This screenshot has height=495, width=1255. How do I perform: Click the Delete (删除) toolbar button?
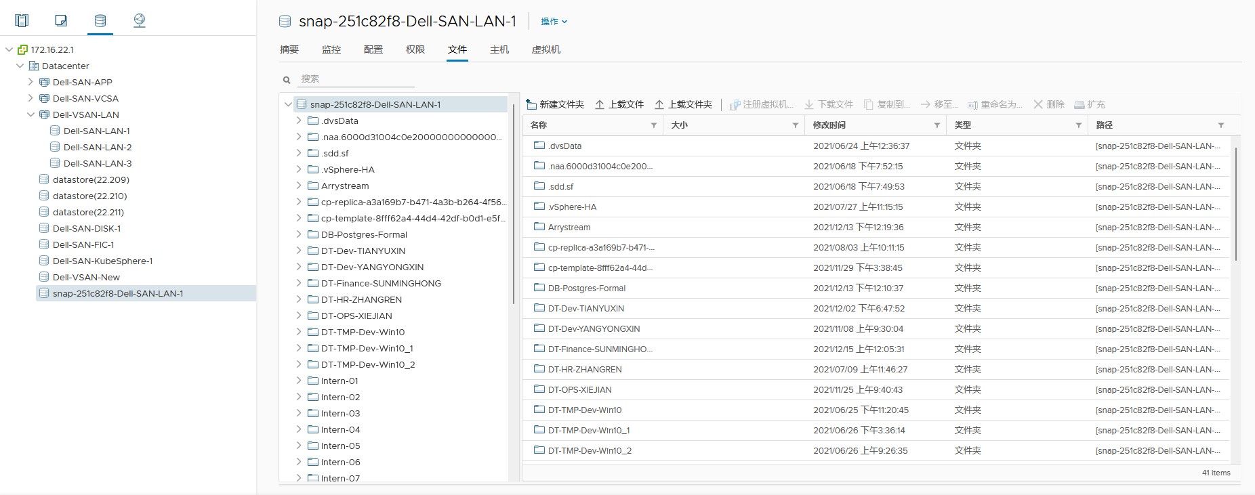point(1048,104)
